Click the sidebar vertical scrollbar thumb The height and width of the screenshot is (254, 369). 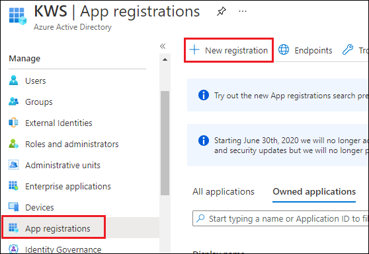[165, 143]
